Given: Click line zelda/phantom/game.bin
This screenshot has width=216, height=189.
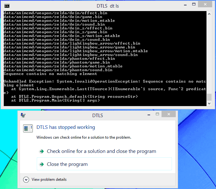Looking at the screenshot, I should pyautogui.click(x=57, y=62).
